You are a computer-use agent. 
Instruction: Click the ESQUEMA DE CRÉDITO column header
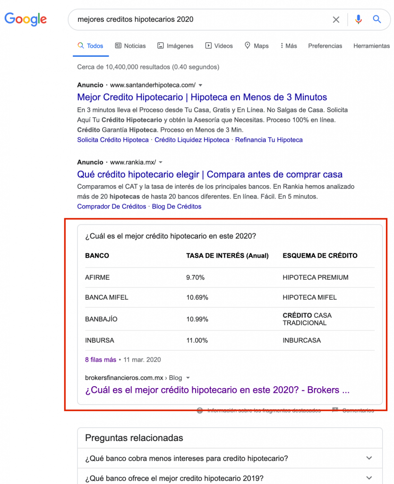pos(320,256)
